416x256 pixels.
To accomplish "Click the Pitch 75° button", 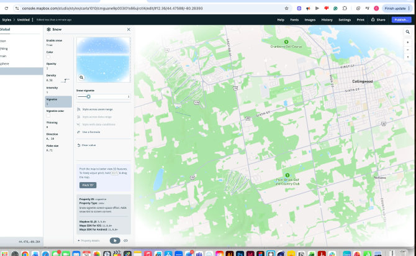I will tap(88, 185).
